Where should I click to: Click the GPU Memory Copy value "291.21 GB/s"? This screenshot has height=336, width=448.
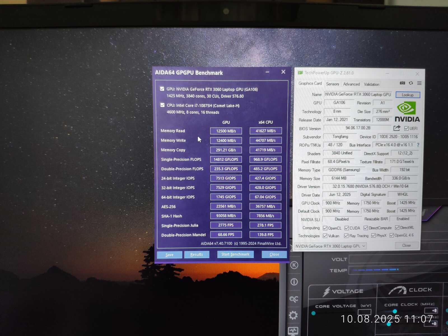pyautogui.click(x=226, y=150)
